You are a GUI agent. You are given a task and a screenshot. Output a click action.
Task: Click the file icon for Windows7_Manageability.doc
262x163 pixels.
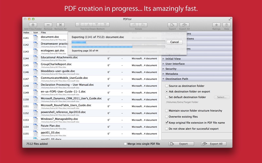click(x=35, y=120)
